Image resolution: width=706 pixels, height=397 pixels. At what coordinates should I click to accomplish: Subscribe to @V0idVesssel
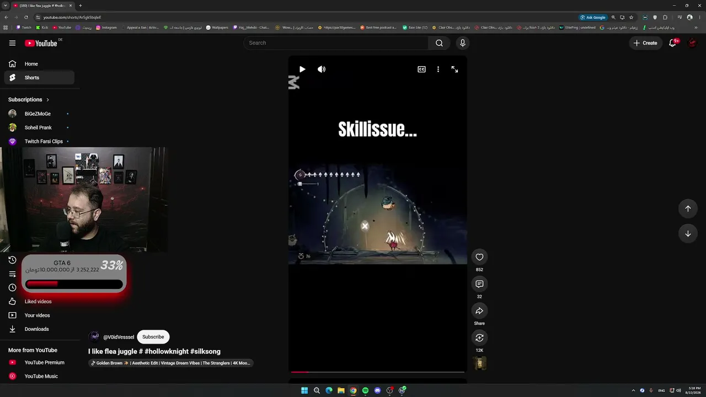click(153, 337)
